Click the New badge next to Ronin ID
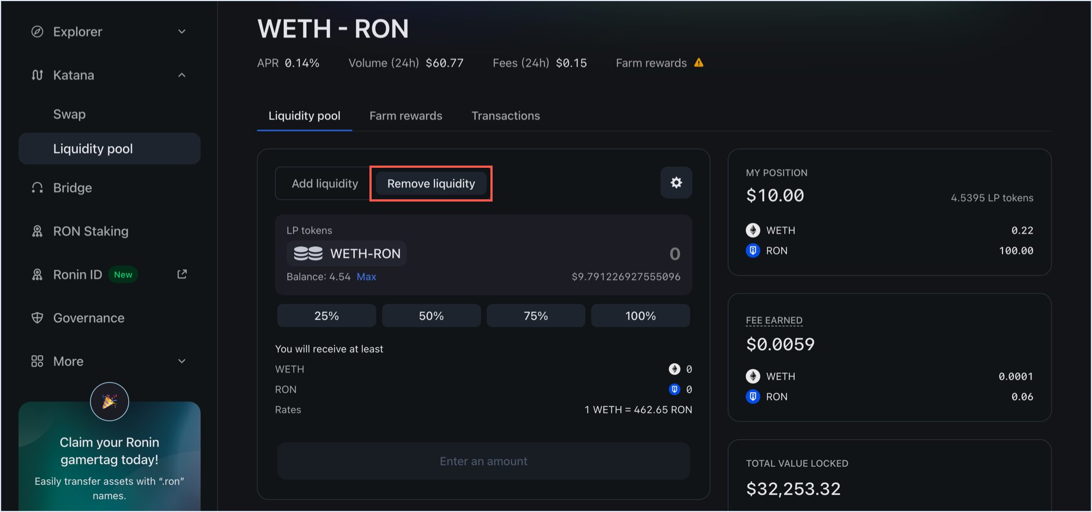 click(x=123, y=275)
